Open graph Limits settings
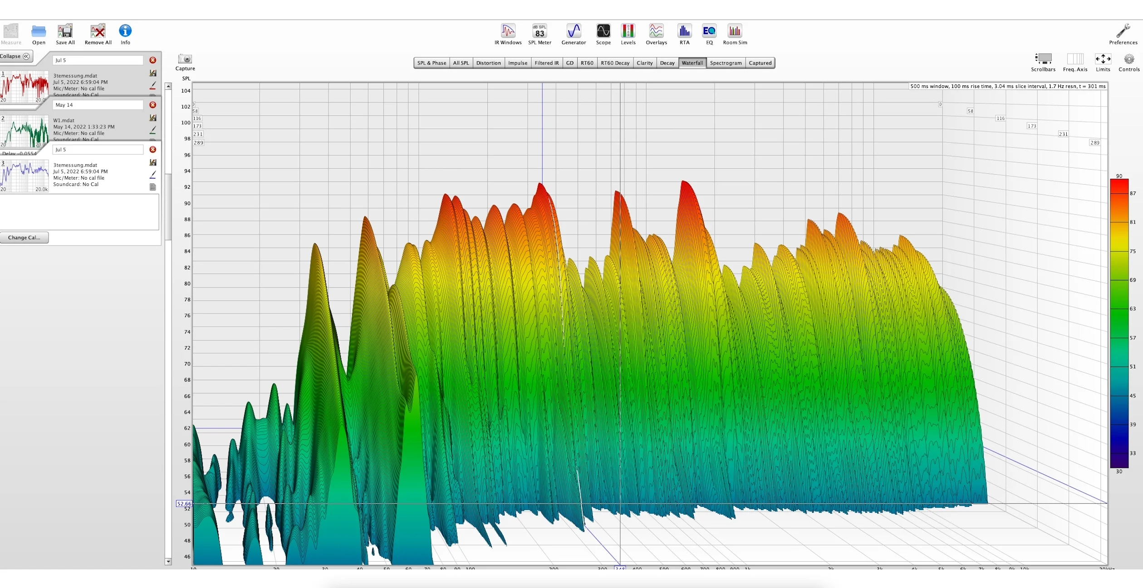The width and height of the screenshot is (1143, 588). point(1103,63)
